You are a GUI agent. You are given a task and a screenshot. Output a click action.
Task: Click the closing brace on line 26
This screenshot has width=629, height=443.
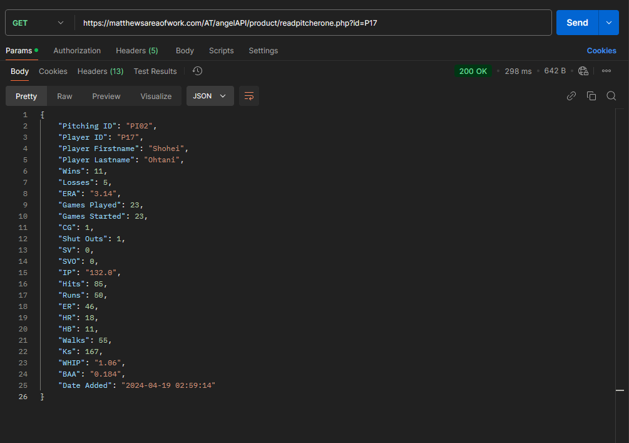coord(43,397)
